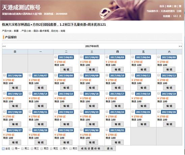Enable the 周日 weekday checkbox
Viewport: 185px width, 155px height.
pos(71,149)
